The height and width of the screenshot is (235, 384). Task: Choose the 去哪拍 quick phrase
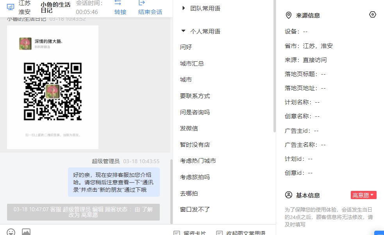189,193
